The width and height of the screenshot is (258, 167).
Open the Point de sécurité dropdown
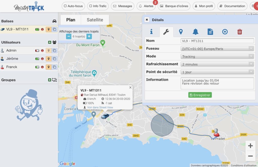point(217,72)
